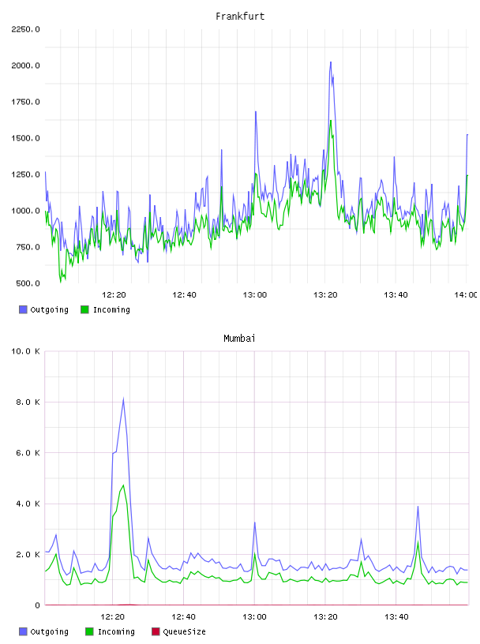Click the 2000.0 axis label on Frankfurt chart

tap(25, 66)
